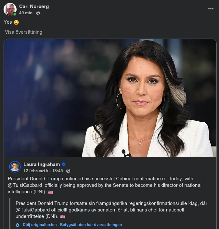Screen dimensions: 219x229
Task: Open the "12 februari kl. 18:45" timestamp
Action: coord(44,171)
